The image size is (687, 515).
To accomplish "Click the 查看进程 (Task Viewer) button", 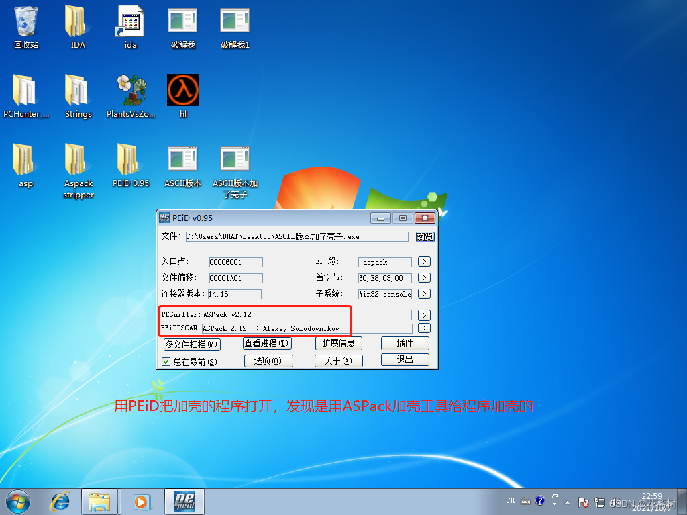I will pyautogui.click(x=267, y=344).
